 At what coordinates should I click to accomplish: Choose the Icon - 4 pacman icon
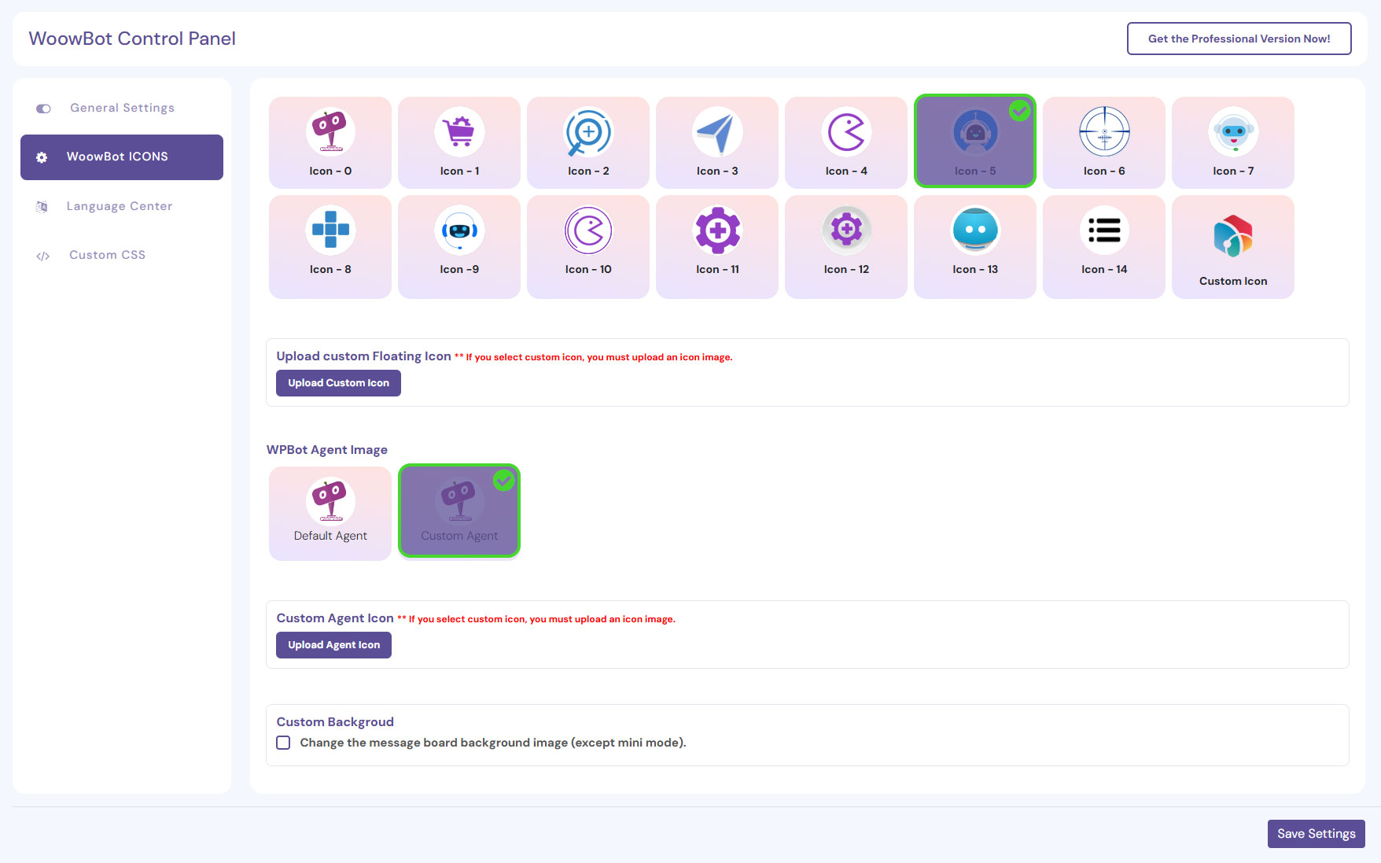(x=846, y=142)
